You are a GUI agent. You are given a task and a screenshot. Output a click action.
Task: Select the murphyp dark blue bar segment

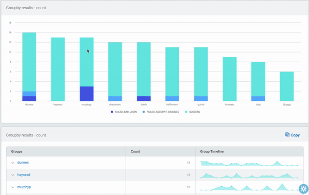point(87,94)
